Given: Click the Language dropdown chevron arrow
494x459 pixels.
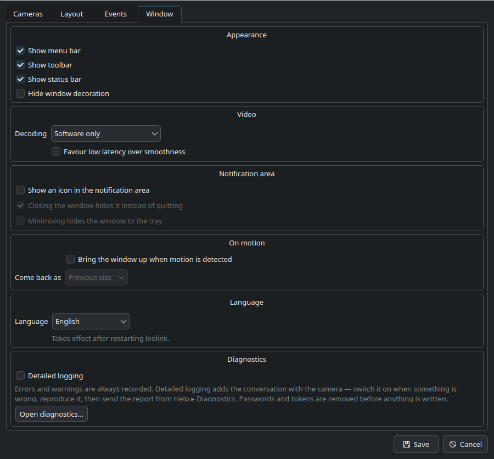Looking at the screenshot, I should point(123,322).
